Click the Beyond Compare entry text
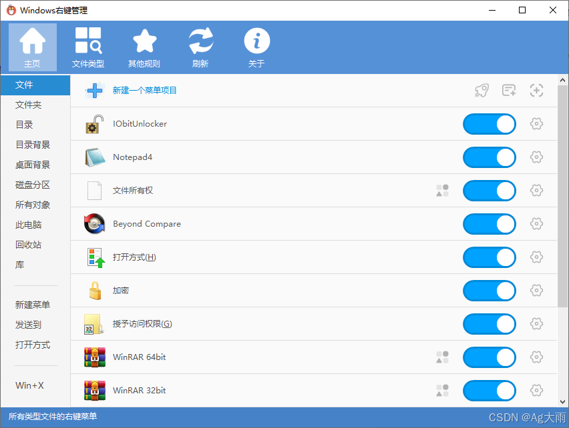Screen dimensions: 569x428 147,224
